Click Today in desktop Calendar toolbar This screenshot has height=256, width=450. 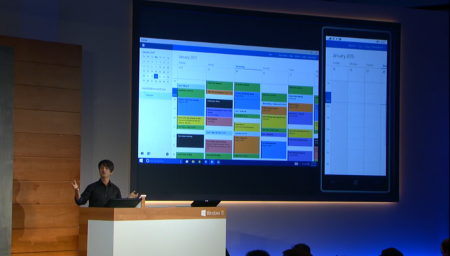(304, 57)
